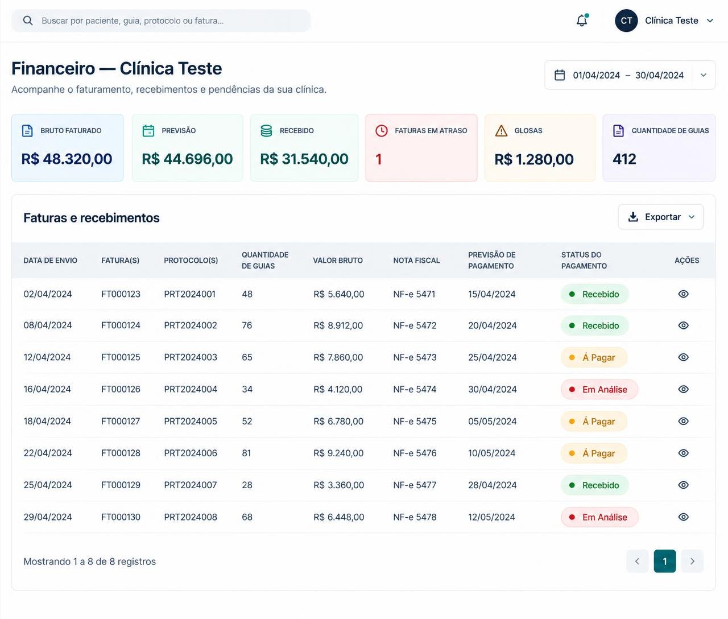
Task: Click the Á Pagar status for FT000125
Action: pos(594,357)
